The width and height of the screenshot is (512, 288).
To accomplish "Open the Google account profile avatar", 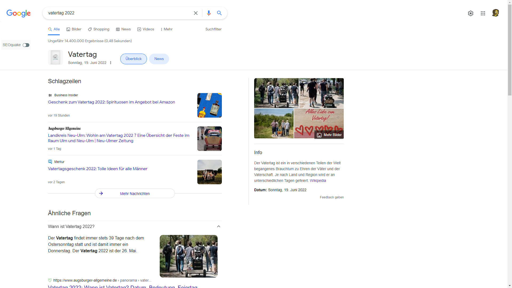I will tap(495, 13).
